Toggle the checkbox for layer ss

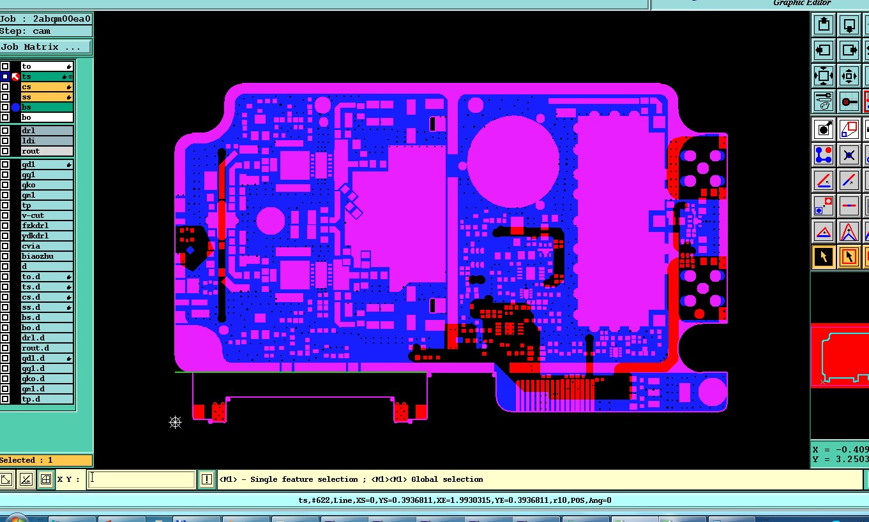point(5,97)
